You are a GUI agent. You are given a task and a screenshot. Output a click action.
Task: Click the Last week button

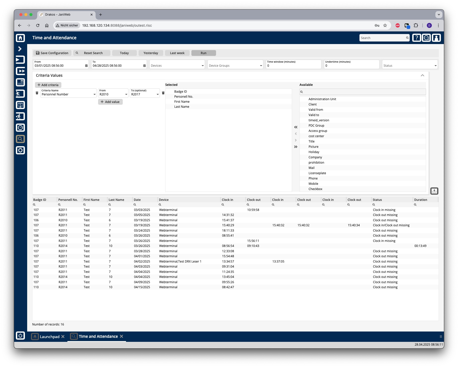click(177, 53)
